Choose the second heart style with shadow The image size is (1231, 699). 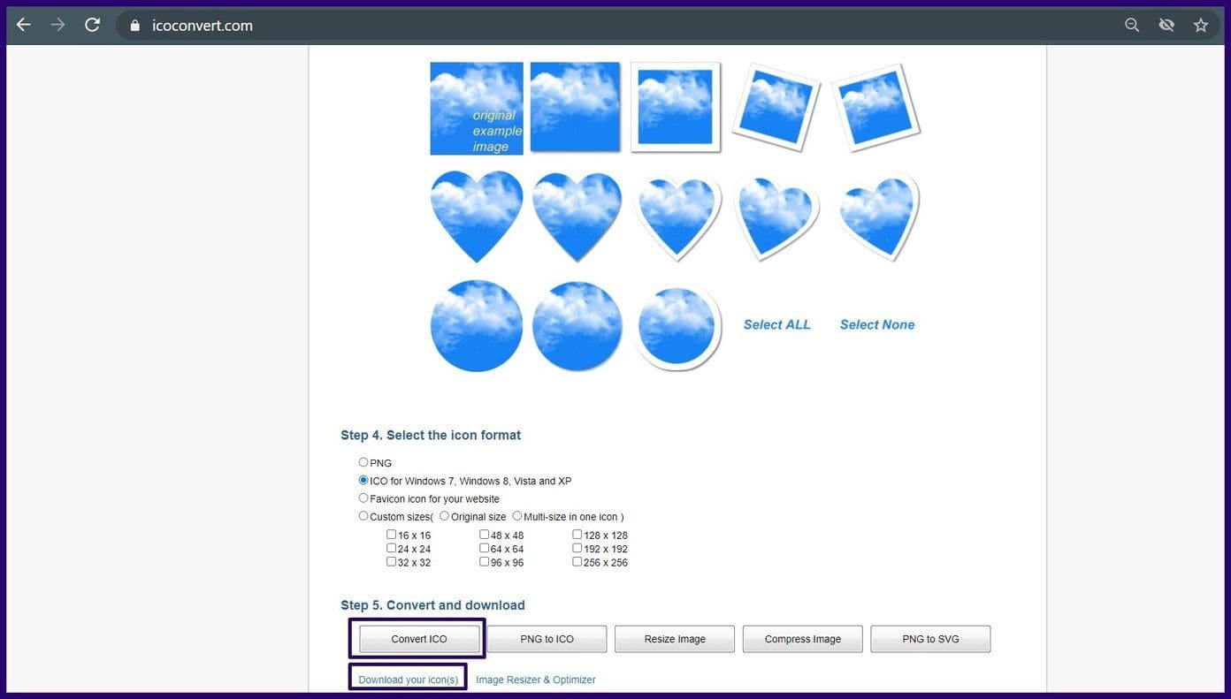(577, 217)
